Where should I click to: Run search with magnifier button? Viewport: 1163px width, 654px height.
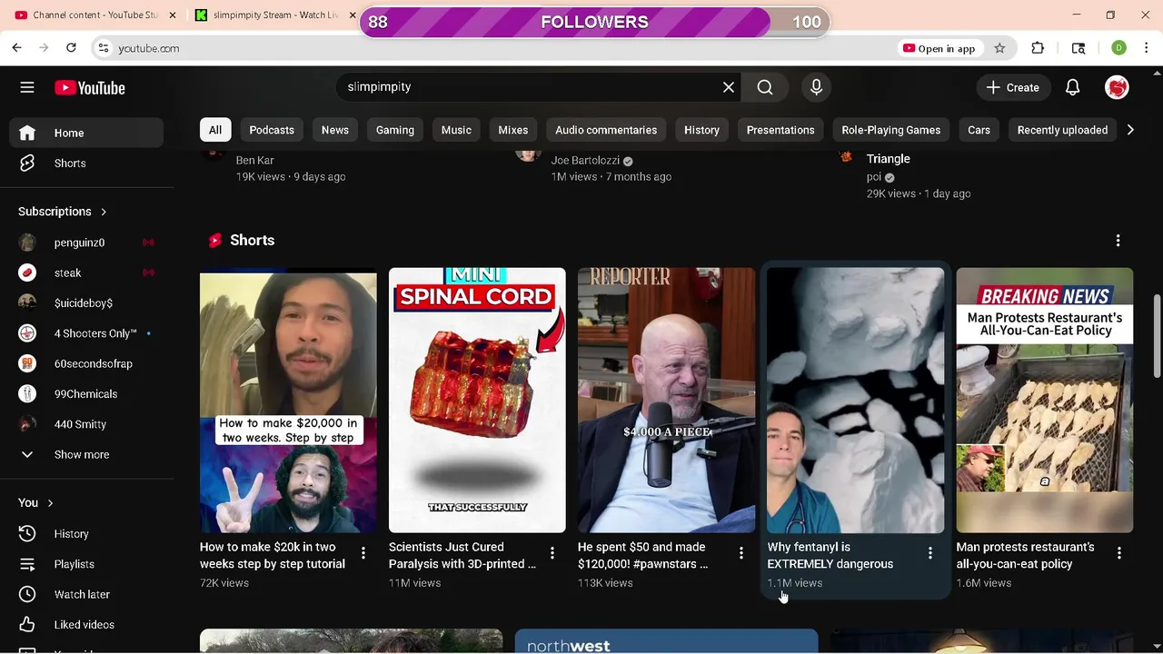(765, 87)
